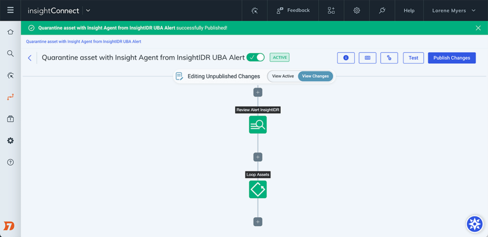This screenshot has width=488, height=237.
Task: Open Feedback in the top bar
Action: click(x=293, y=10)
